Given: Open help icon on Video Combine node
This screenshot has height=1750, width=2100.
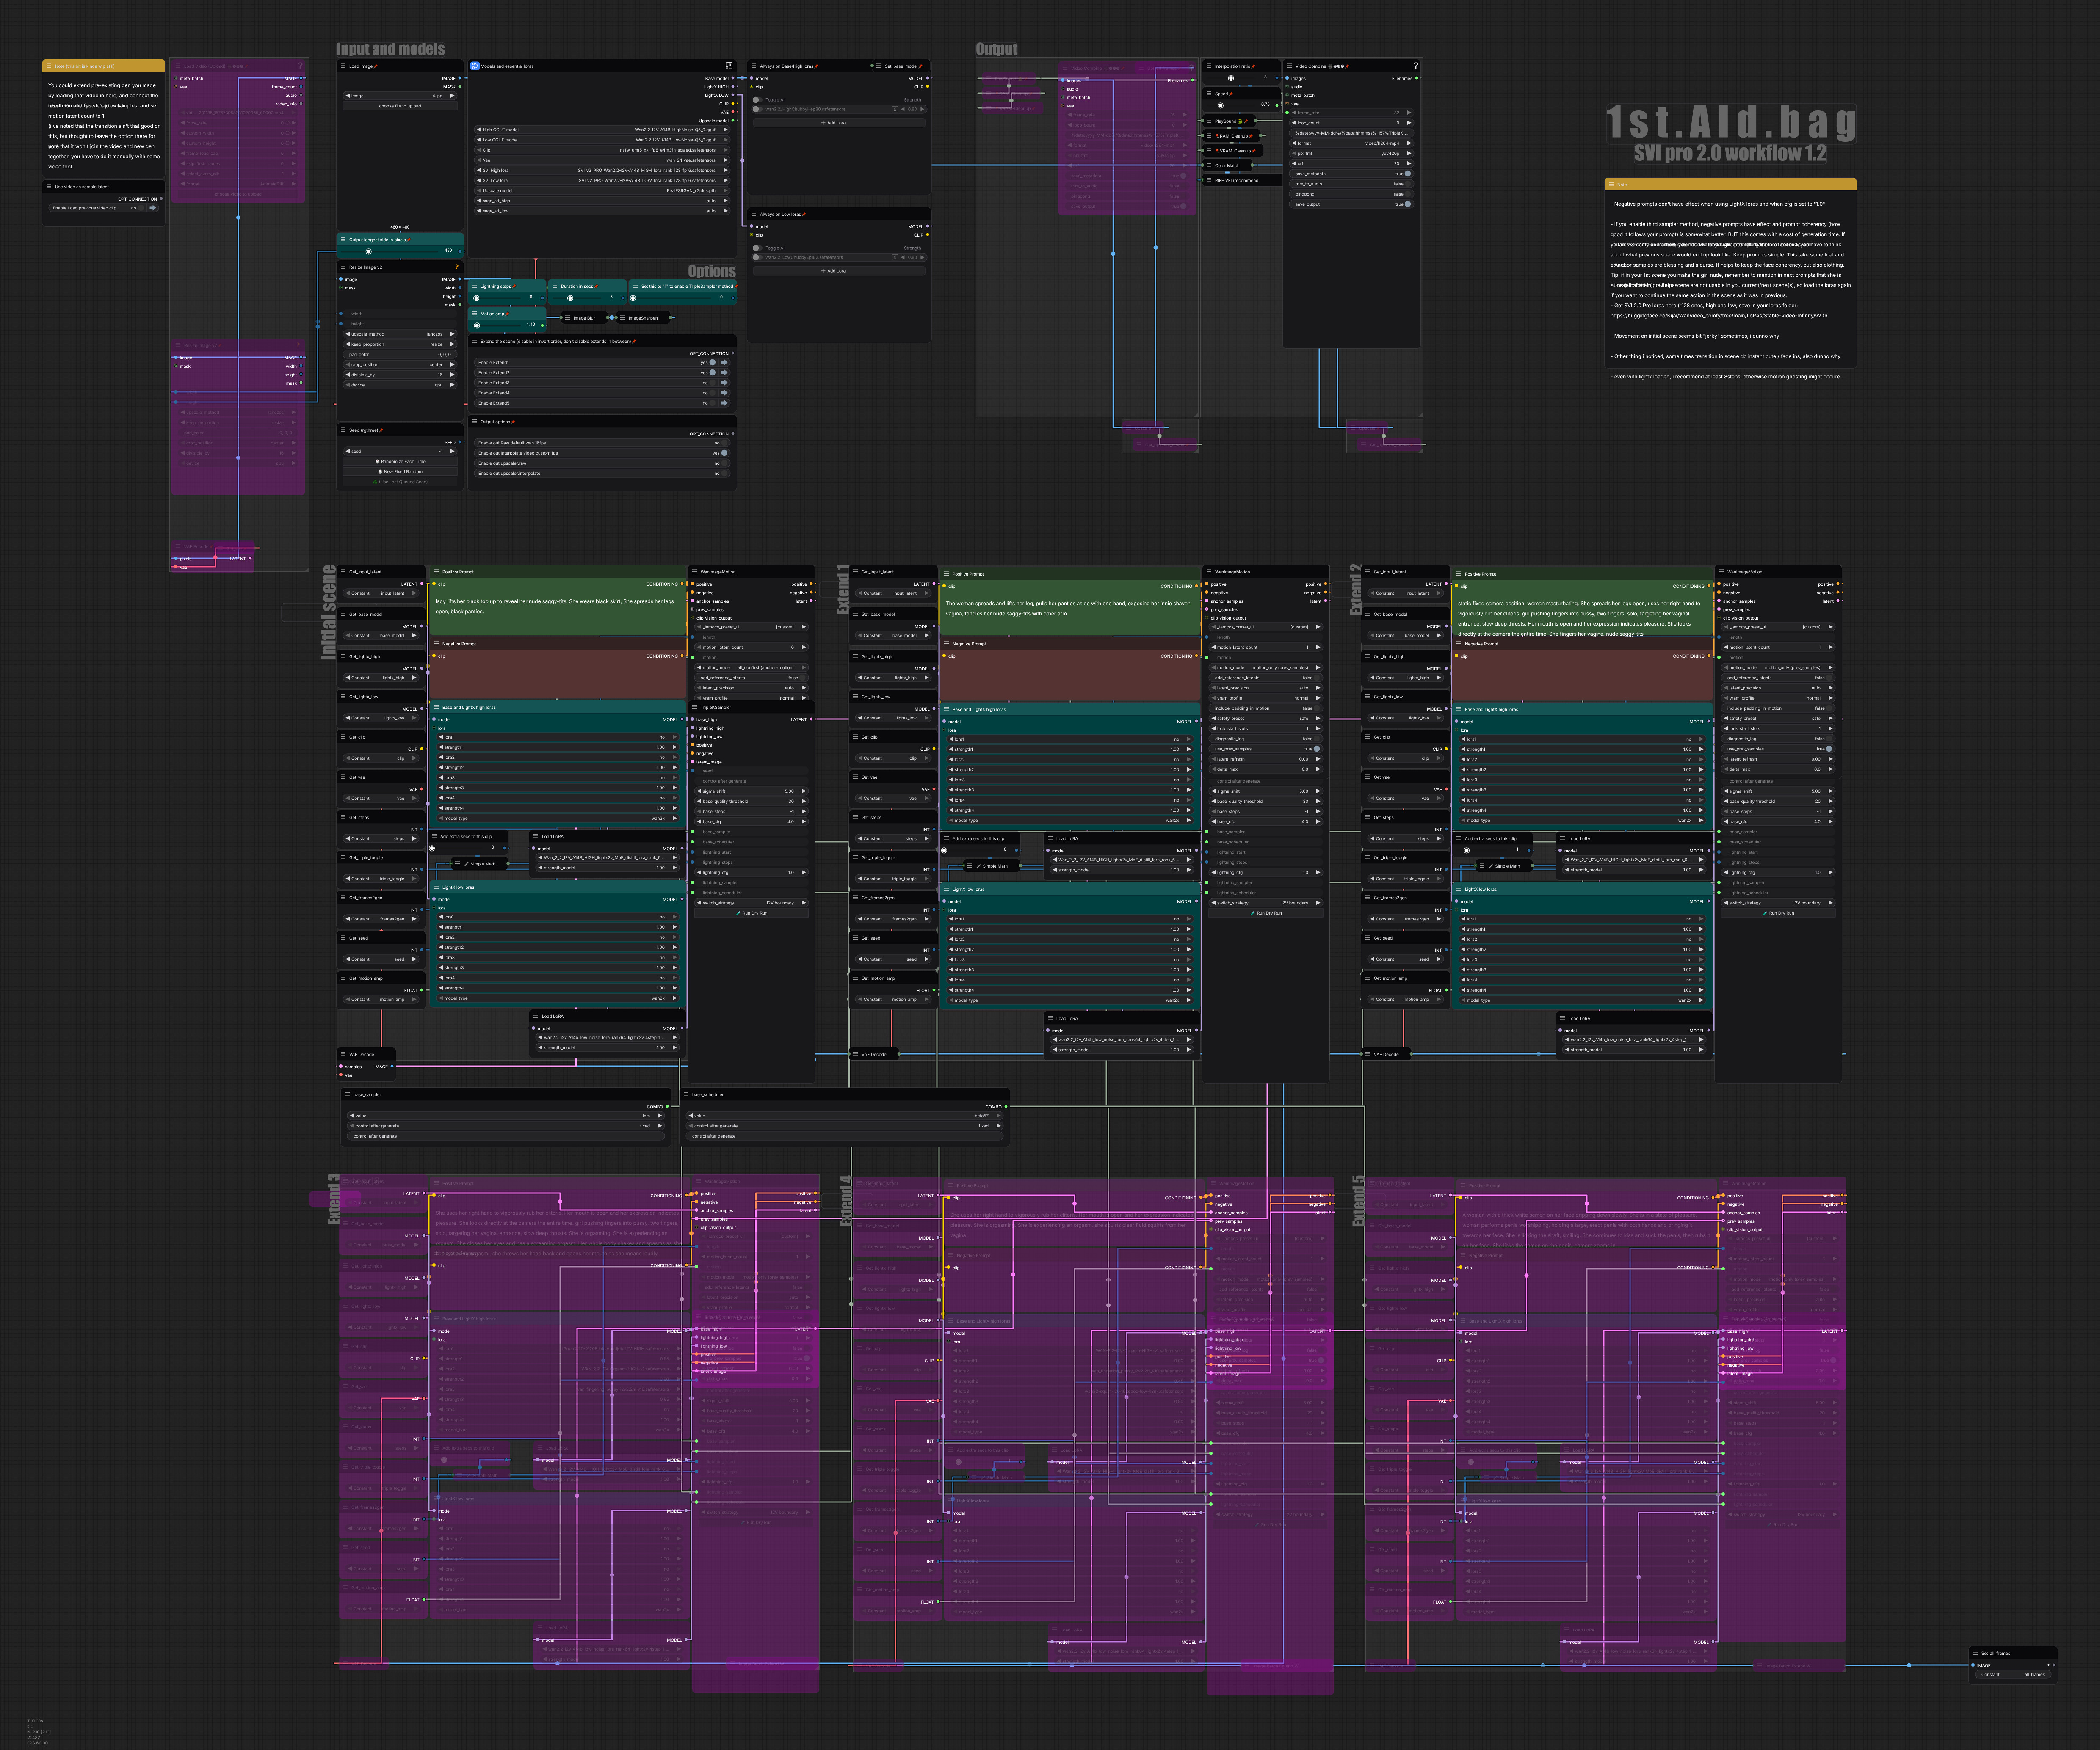Looking at the screenshot, I should pyautogui.click(x=1415, y=66).
